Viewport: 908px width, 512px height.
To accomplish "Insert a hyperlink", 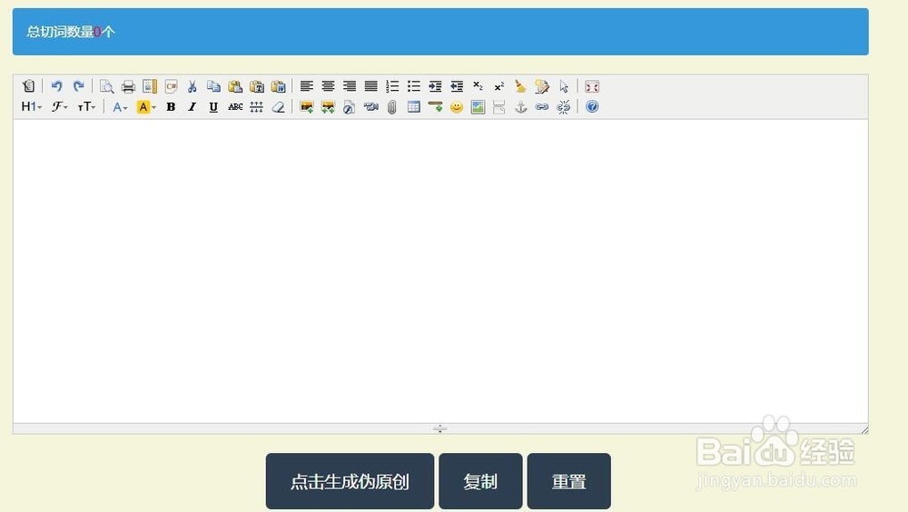I will coord(542,106).
